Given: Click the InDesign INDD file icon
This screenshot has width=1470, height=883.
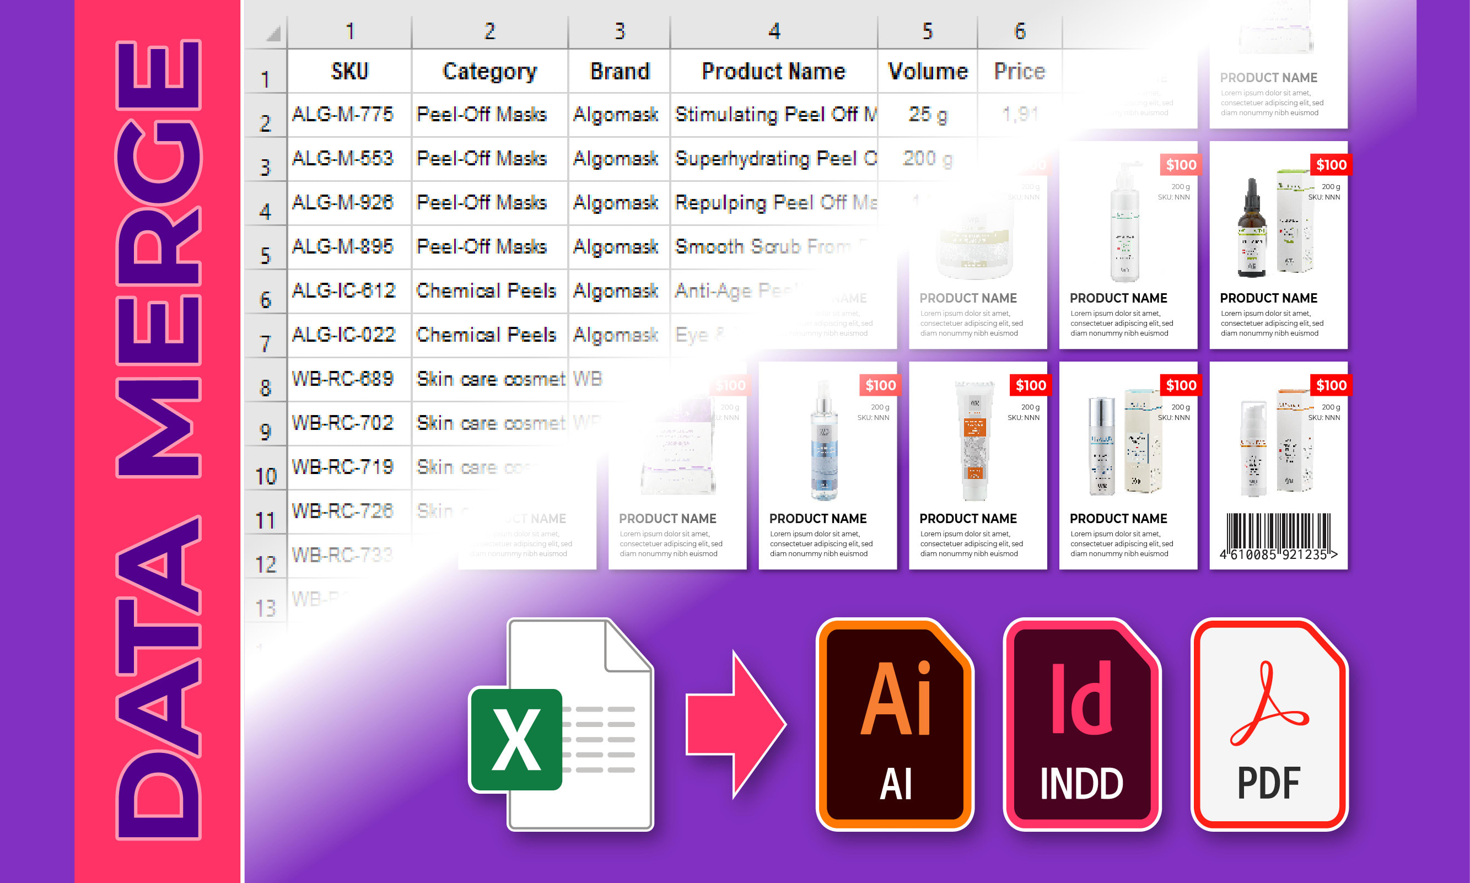Looking at the screenshot, I should (1081, 725).
